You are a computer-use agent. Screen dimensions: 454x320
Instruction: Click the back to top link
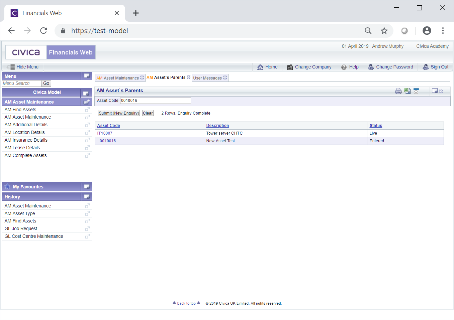click(186, 303)
